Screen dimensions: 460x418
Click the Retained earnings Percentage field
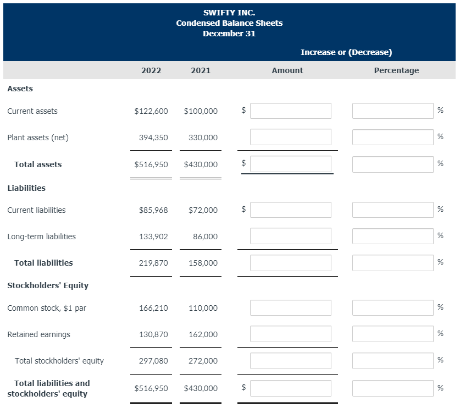(392, 333)
